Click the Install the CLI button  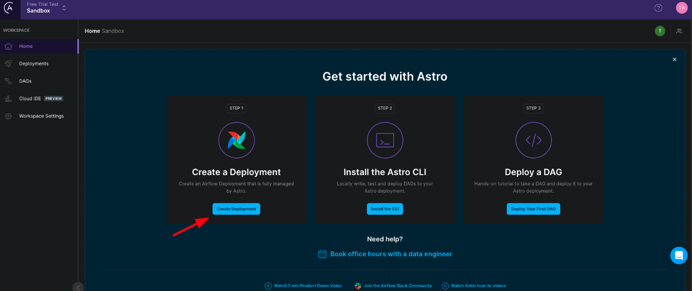pyautogui.click(x=385, y=209)
